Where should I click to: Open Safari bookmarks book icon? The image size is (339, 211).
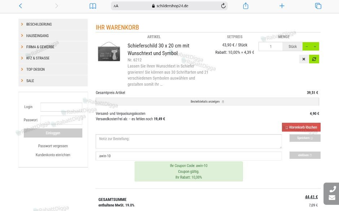click(x=93, y=6)
